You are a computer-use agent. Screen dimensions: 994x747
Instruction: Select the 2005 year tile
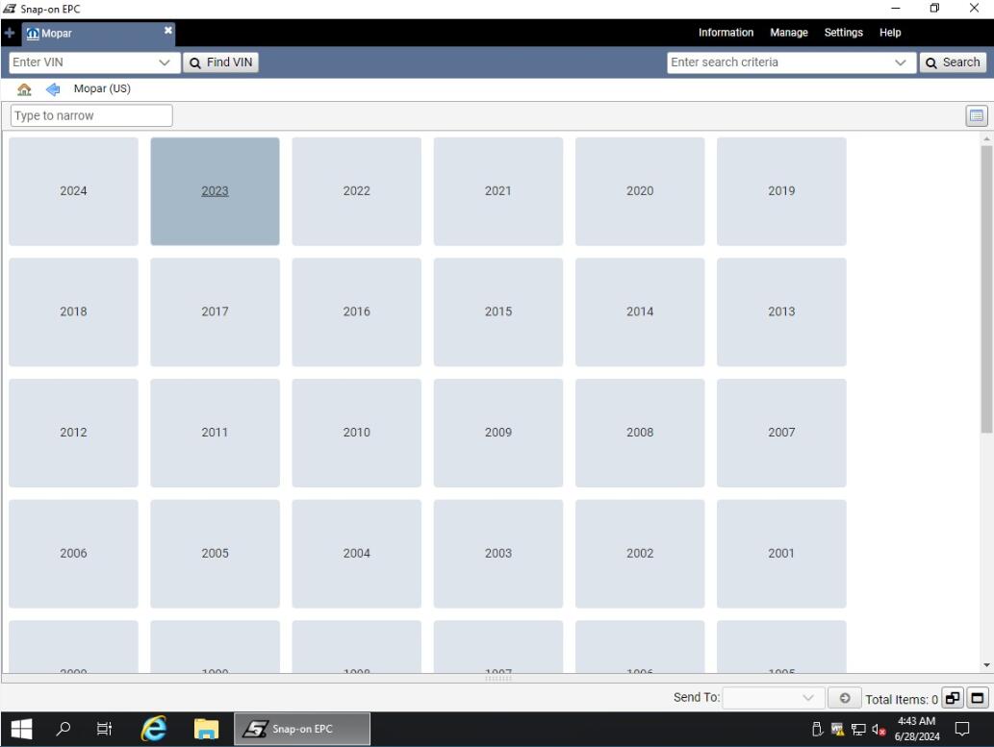[x=215, y=554]
